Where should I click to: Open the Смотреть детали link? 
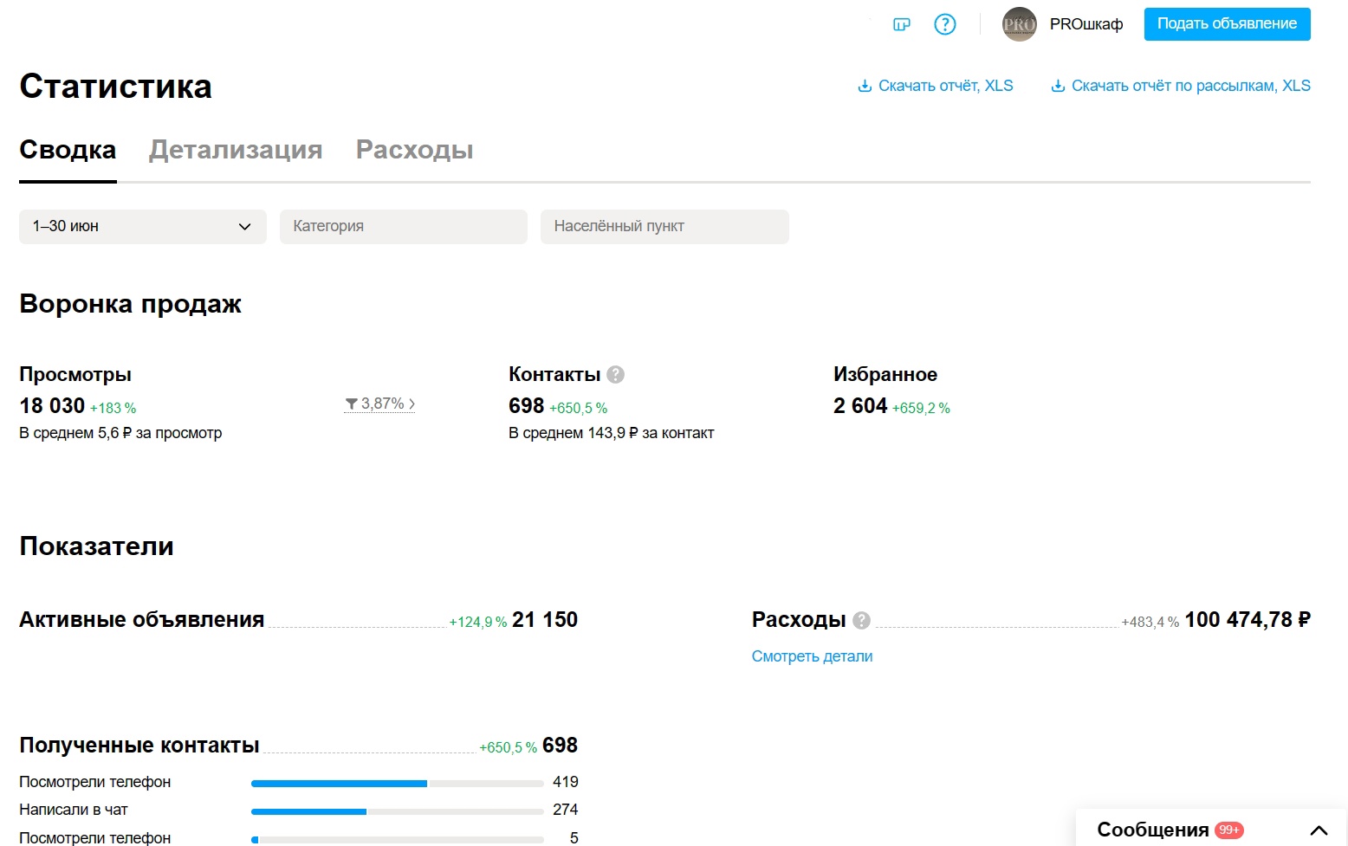pos(812,656)
